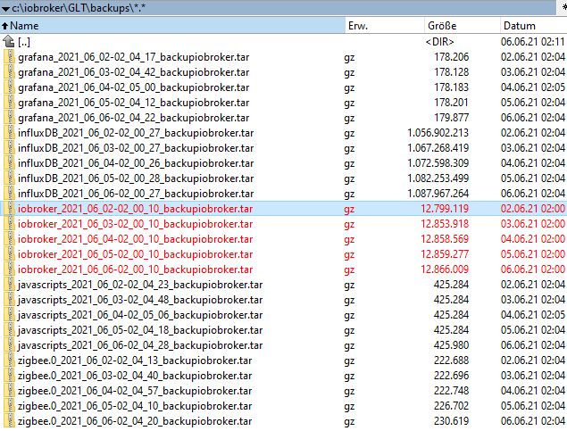Click archive icon of influxDB_2021_06_04 file
The image size is (567, 431).
9,163
